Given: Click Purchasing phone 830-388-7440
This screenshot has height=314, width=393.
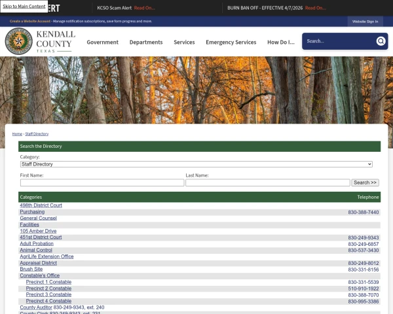Looking at the screenshot, I should 363,213.
